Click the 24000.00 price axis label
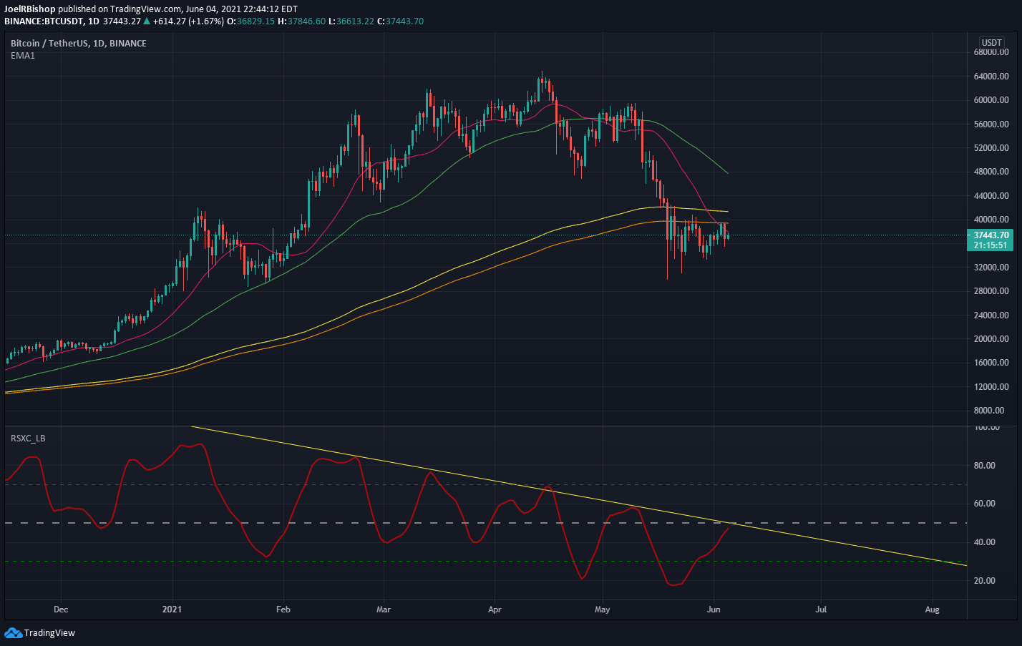This screenshot has height=646, width=1022. pyautogui.click(x=991, y=315)
